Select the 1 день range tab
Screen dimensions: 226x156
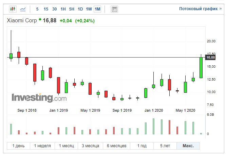18,146
